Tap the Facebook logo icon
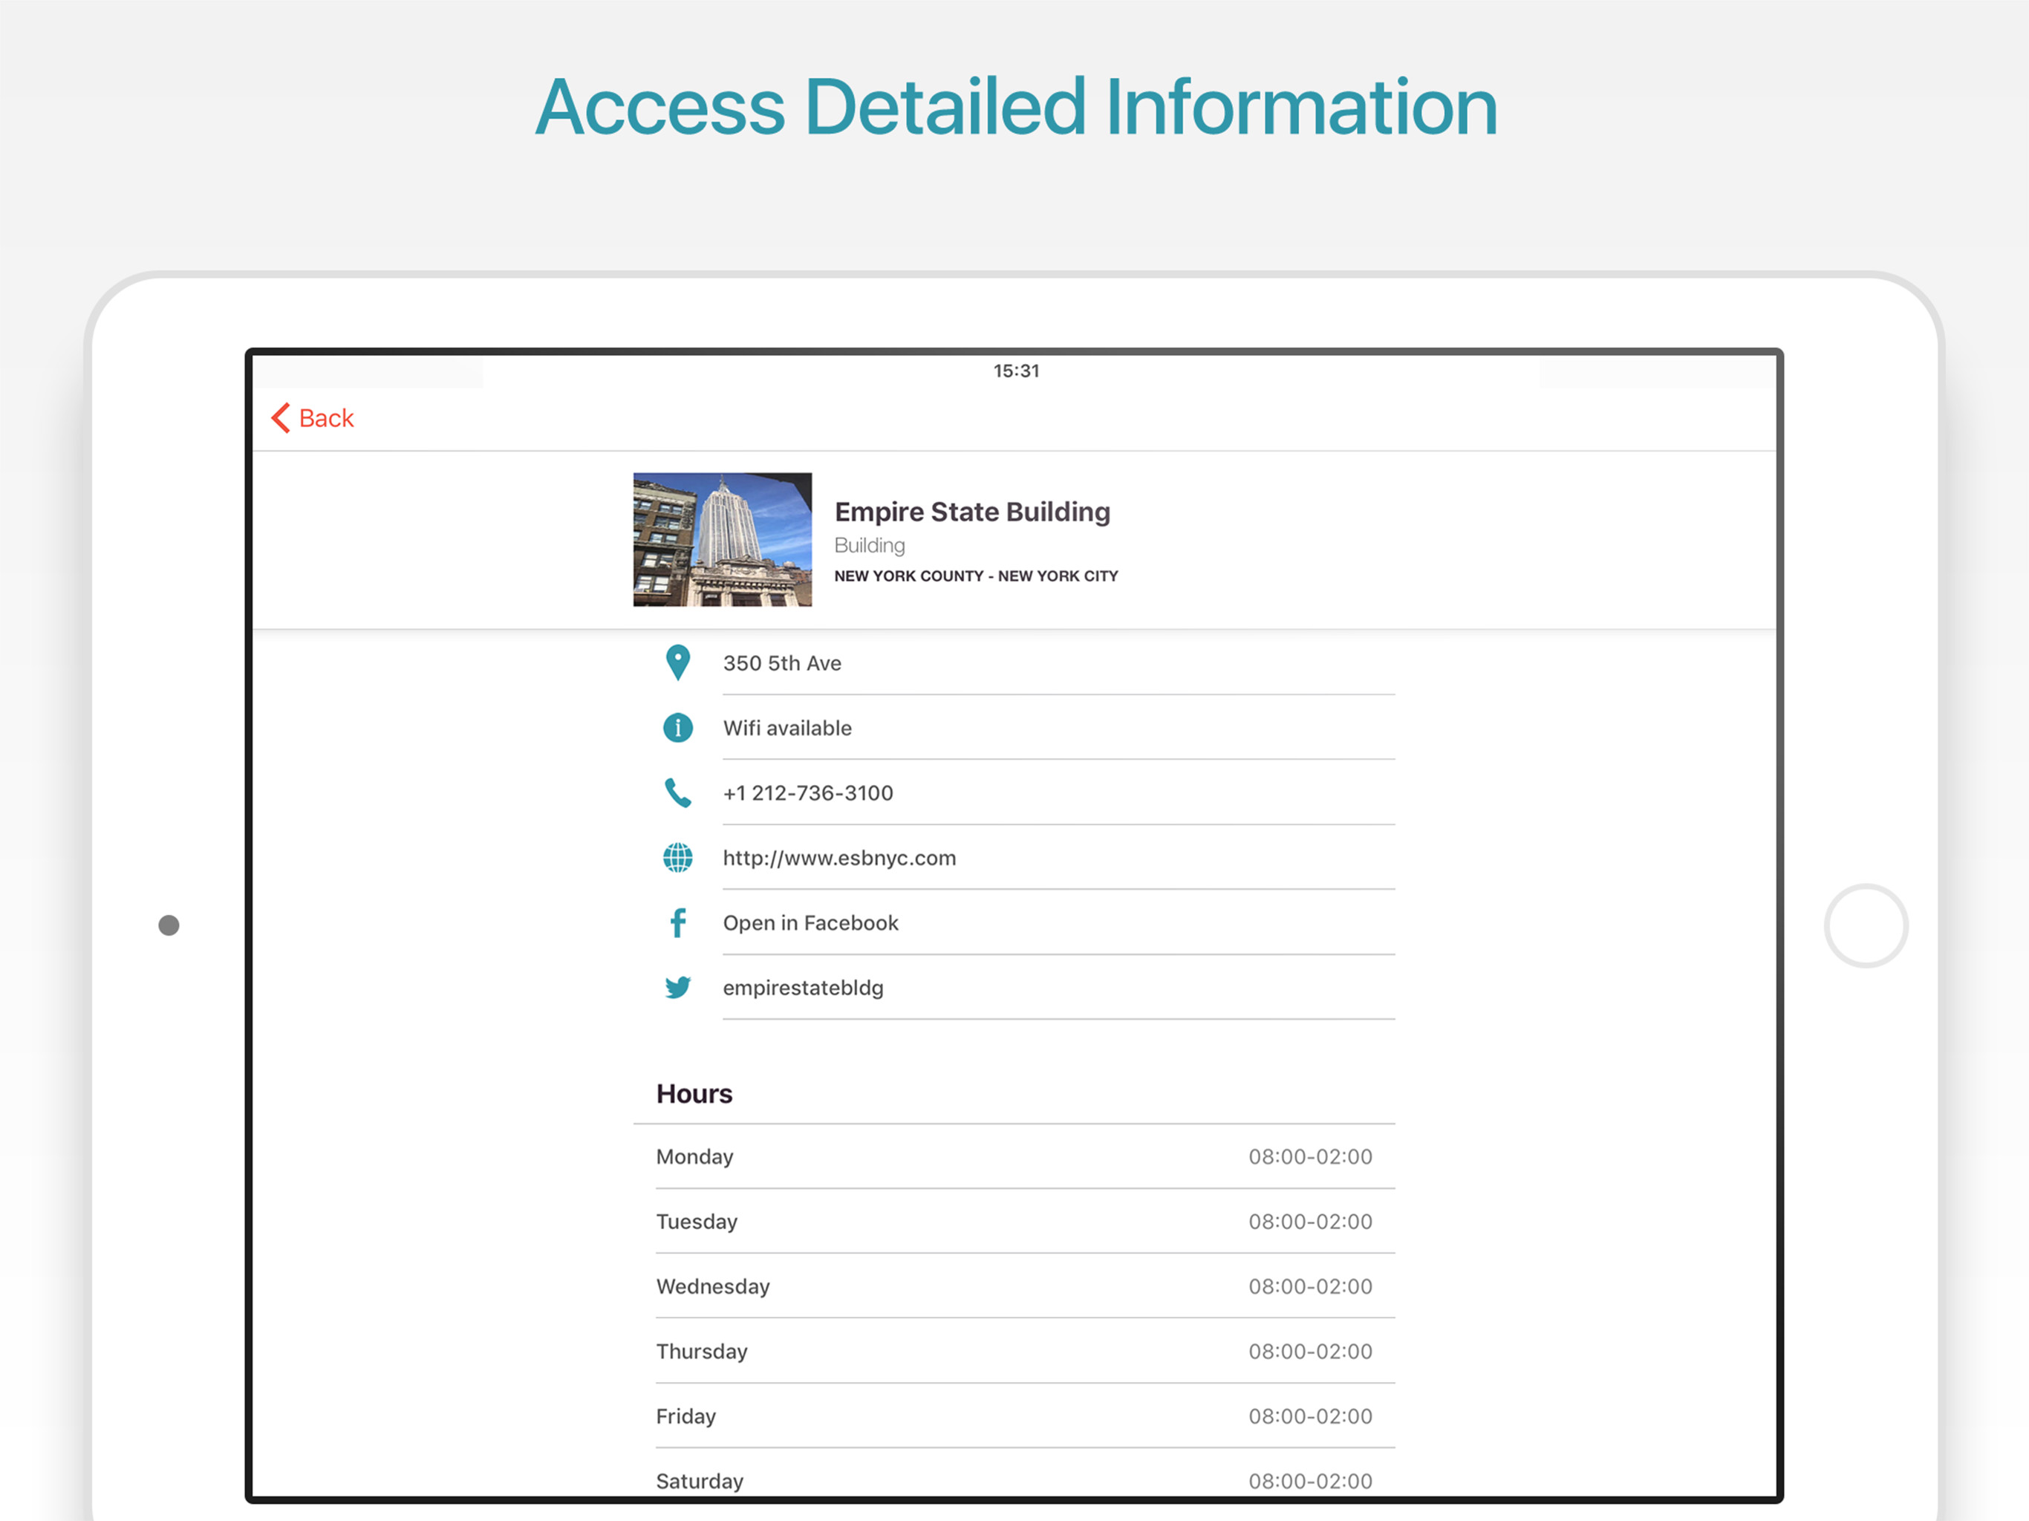This screenshot has width=2029, height=1521. click(677, 923)
